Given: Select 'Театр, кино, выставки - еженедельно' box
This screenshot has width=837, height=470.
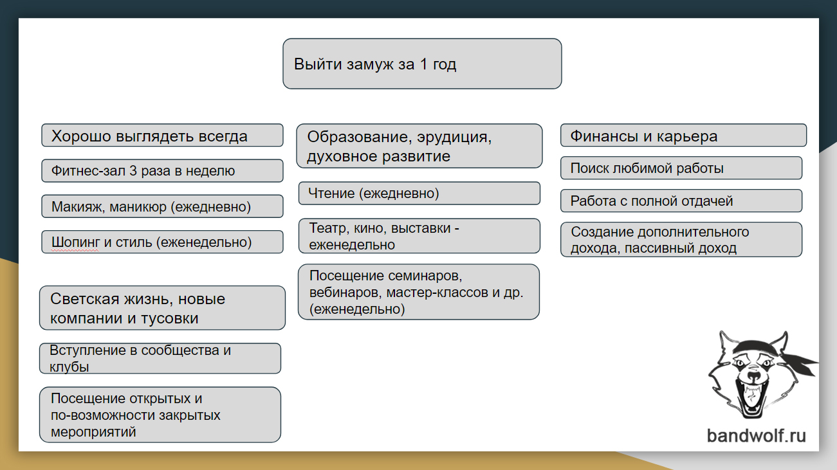Looking at the screenshot, I should pyautogui.click(x=419, y=236).
